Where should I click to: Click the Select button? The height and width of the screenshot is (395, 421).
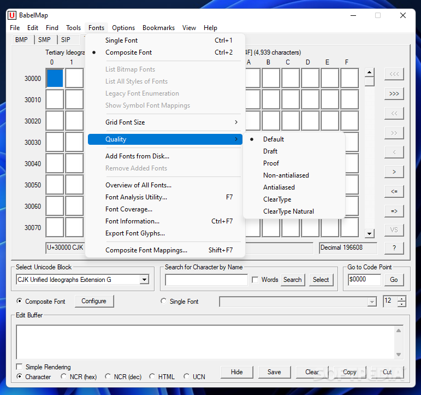pyautogui.click(x=321, y=280)
